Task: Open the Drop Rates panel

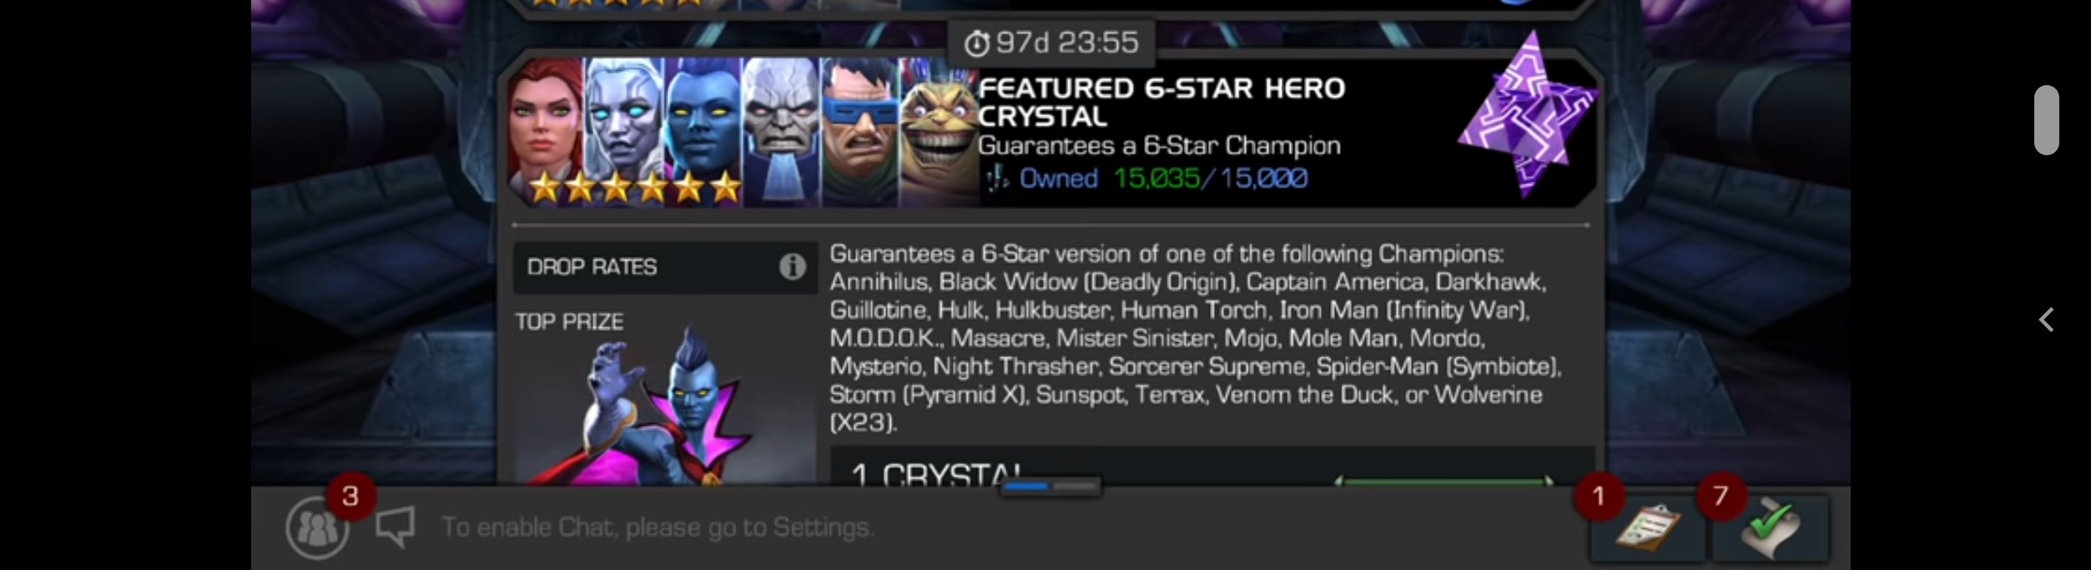Action: tap(665, 267)
